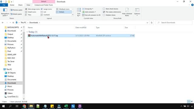
Task: Select Medium icons layout
Action: tap(63, 9)
